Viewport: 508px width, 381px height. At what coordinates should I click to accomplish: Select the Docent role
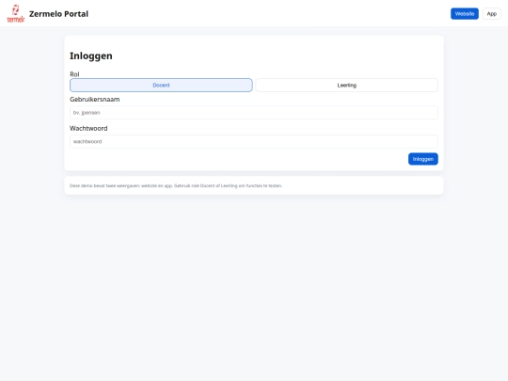tap(161, 86)
